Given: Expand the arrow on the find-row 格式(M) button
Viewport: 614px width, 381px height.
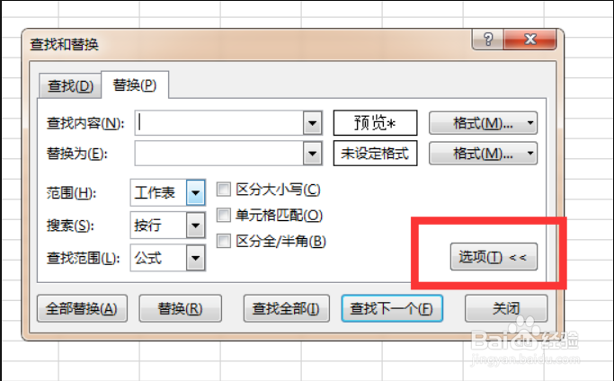Looking at the screenshot, I should (530, 123).
